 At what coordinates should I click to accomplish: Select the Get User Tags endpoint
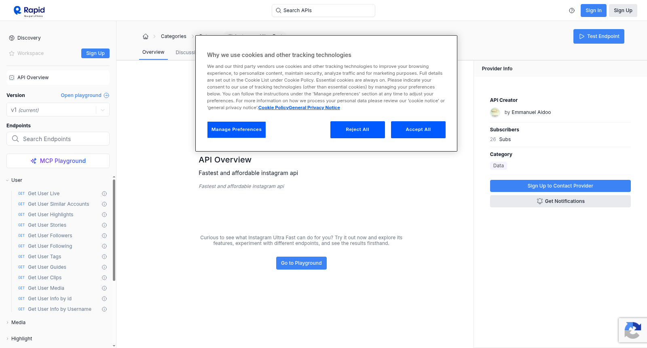pyautogui.click(x=44, y=257)
